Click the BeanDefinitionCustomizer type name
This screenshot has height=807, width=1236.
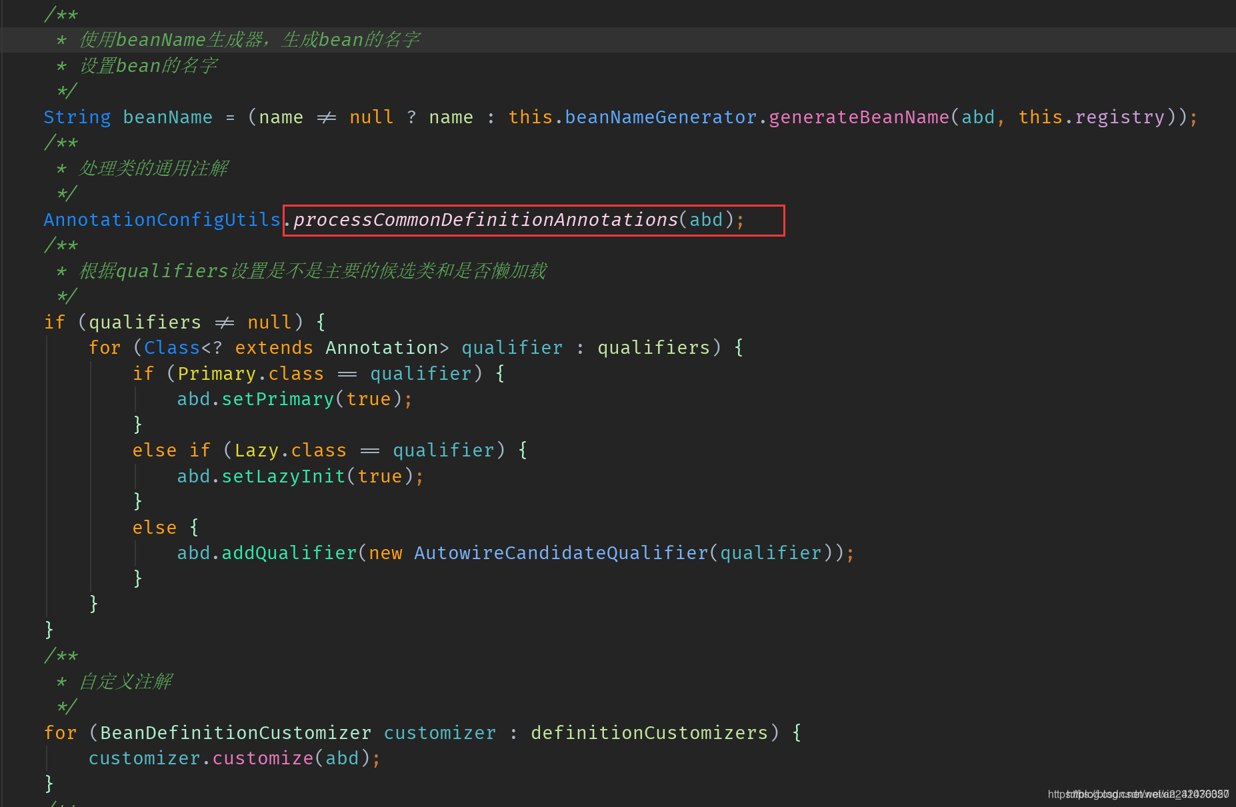[x=235, y=733]
